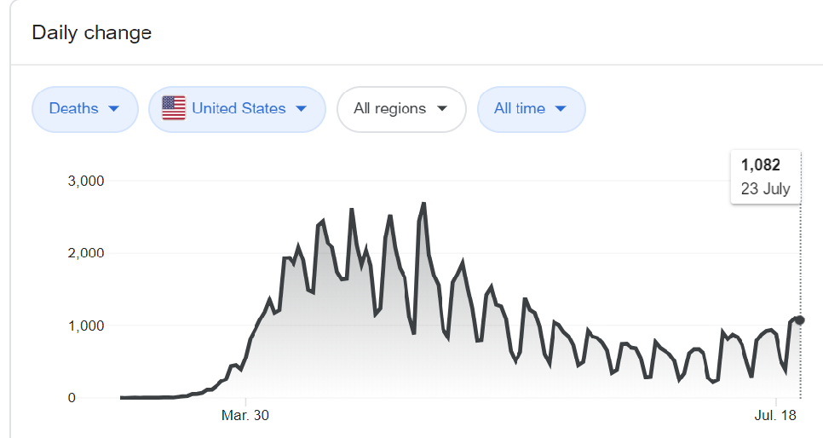The width and height of the screenshot is (823, 438).
Task: Click the arrow icon beside United States
Action: pos(300,109)
